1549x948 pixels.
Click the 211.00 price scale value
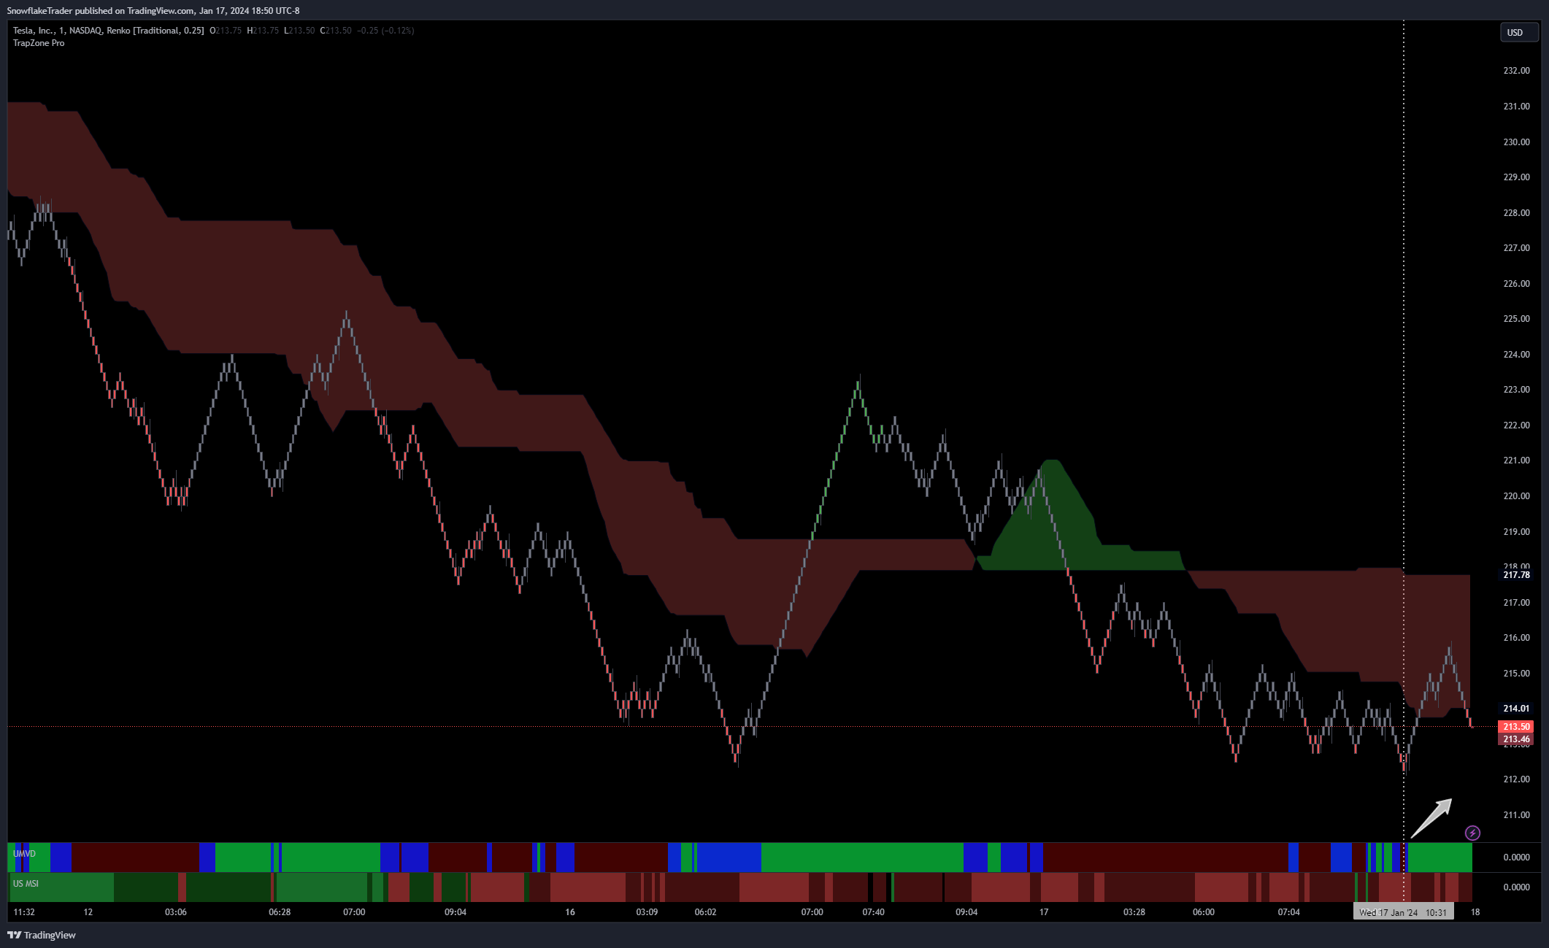click(1516, 815)
